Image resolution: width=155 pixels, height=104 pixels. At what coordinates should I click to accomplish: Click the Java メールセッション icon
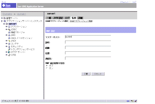pyautogui.click(x=9, y=38)
